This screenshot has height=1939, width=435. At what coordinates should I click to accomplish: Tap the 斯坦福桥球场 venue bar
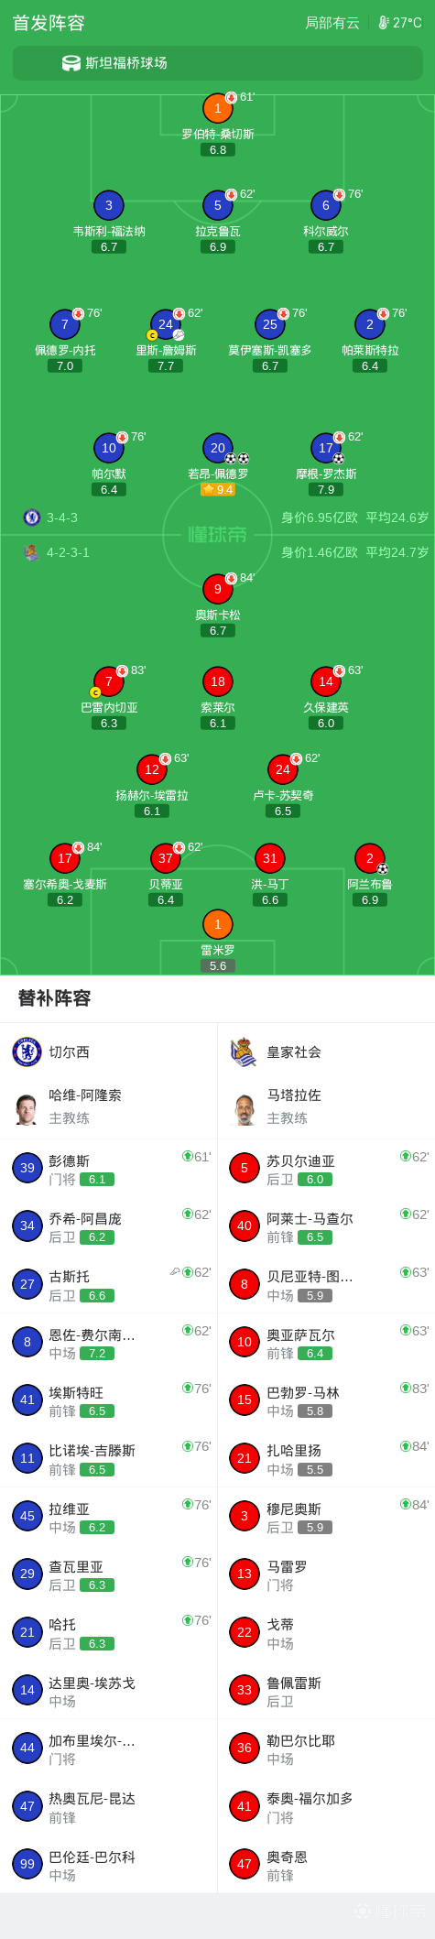coord(218,63)
